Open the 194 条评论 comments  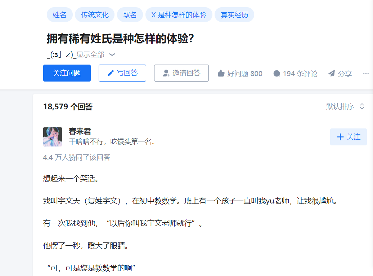coord(300,74)
